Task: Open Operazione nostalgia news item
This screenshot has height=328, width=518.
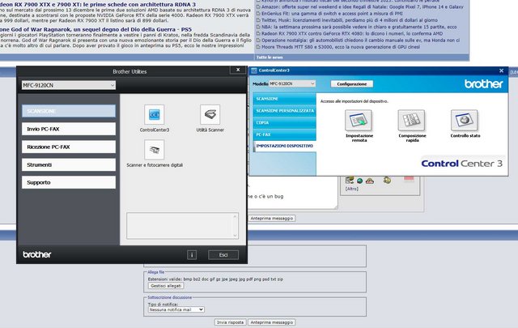Action: [x=360, y=40]
